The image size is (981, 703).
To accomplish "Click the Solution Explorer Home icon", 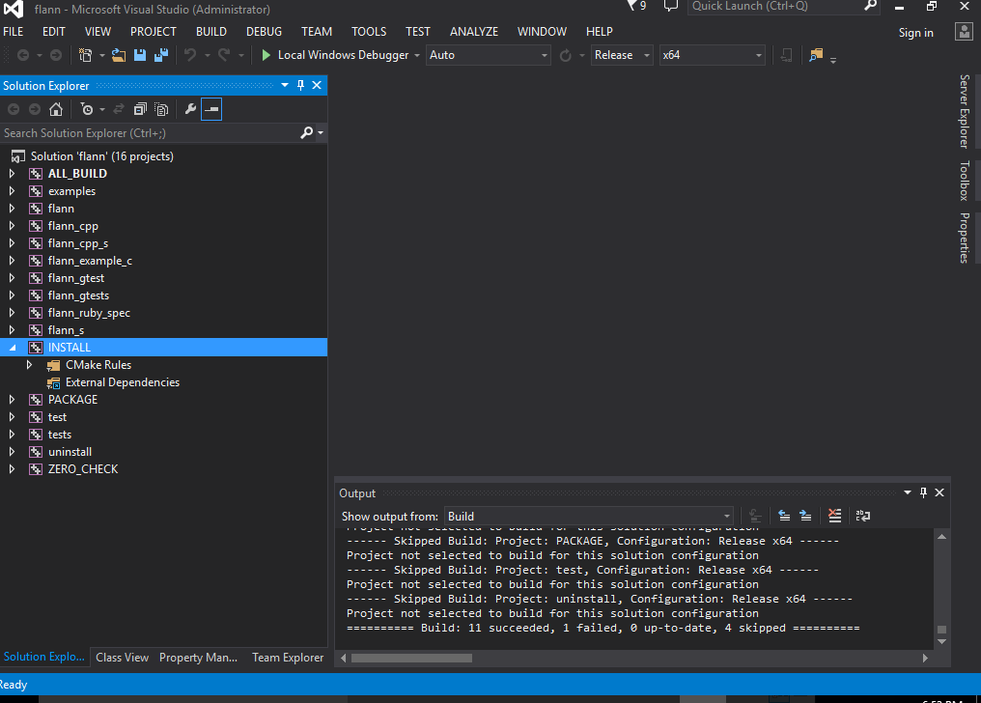I will click(x=56, y=109).
